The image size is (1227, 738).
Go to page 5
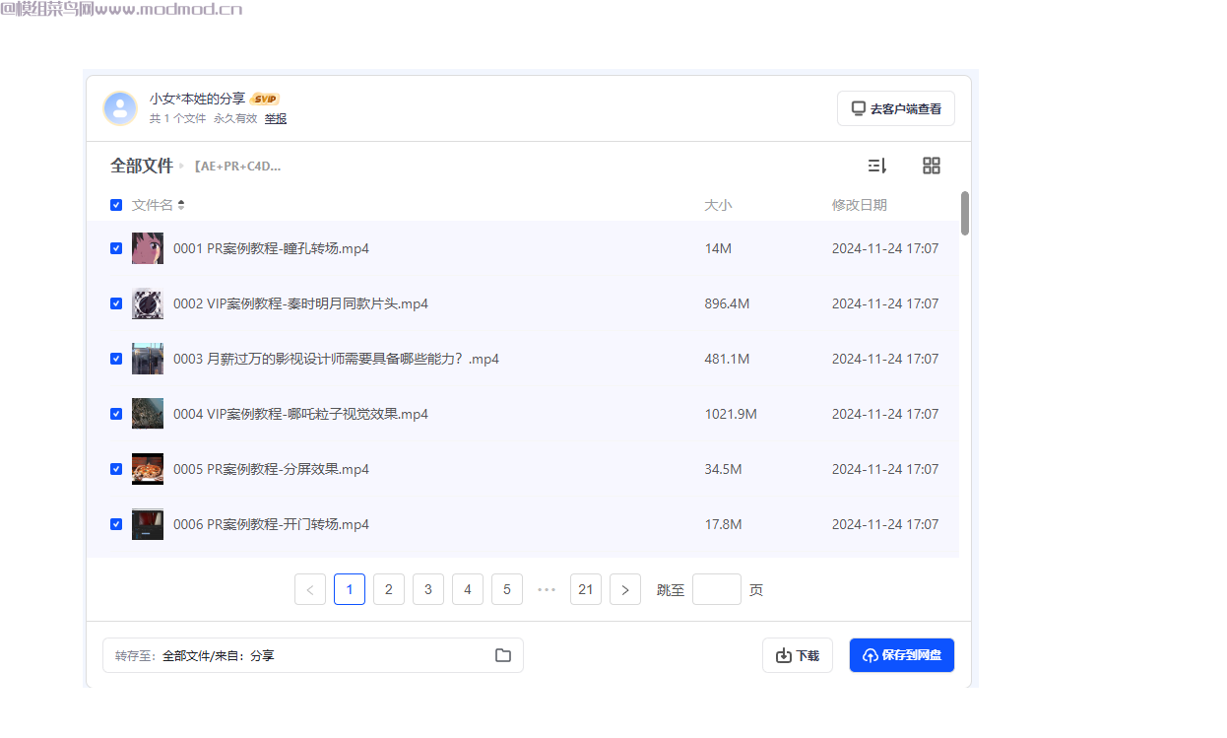coord(507,589)
